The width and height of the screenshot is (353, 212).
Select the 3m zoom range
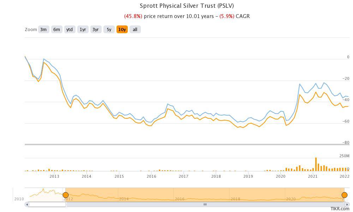tap(44, 29)
